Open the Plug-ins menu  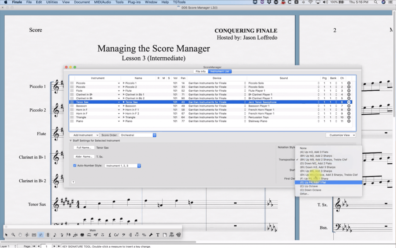(134, 2)
